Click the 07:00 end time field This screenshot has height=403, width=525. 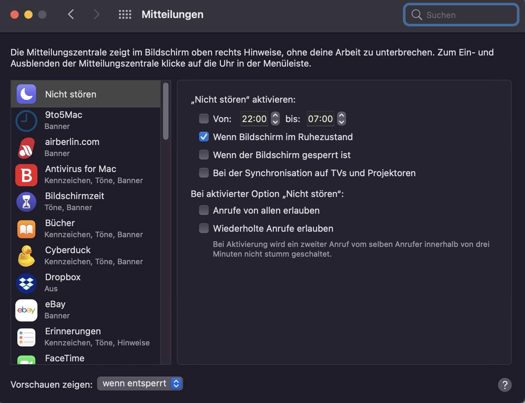[320, 119]
